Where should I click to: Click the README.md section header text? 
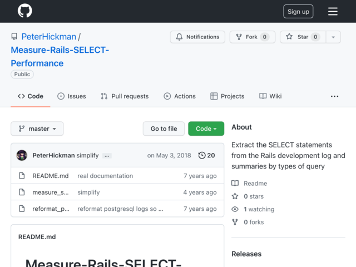point(37,237)
